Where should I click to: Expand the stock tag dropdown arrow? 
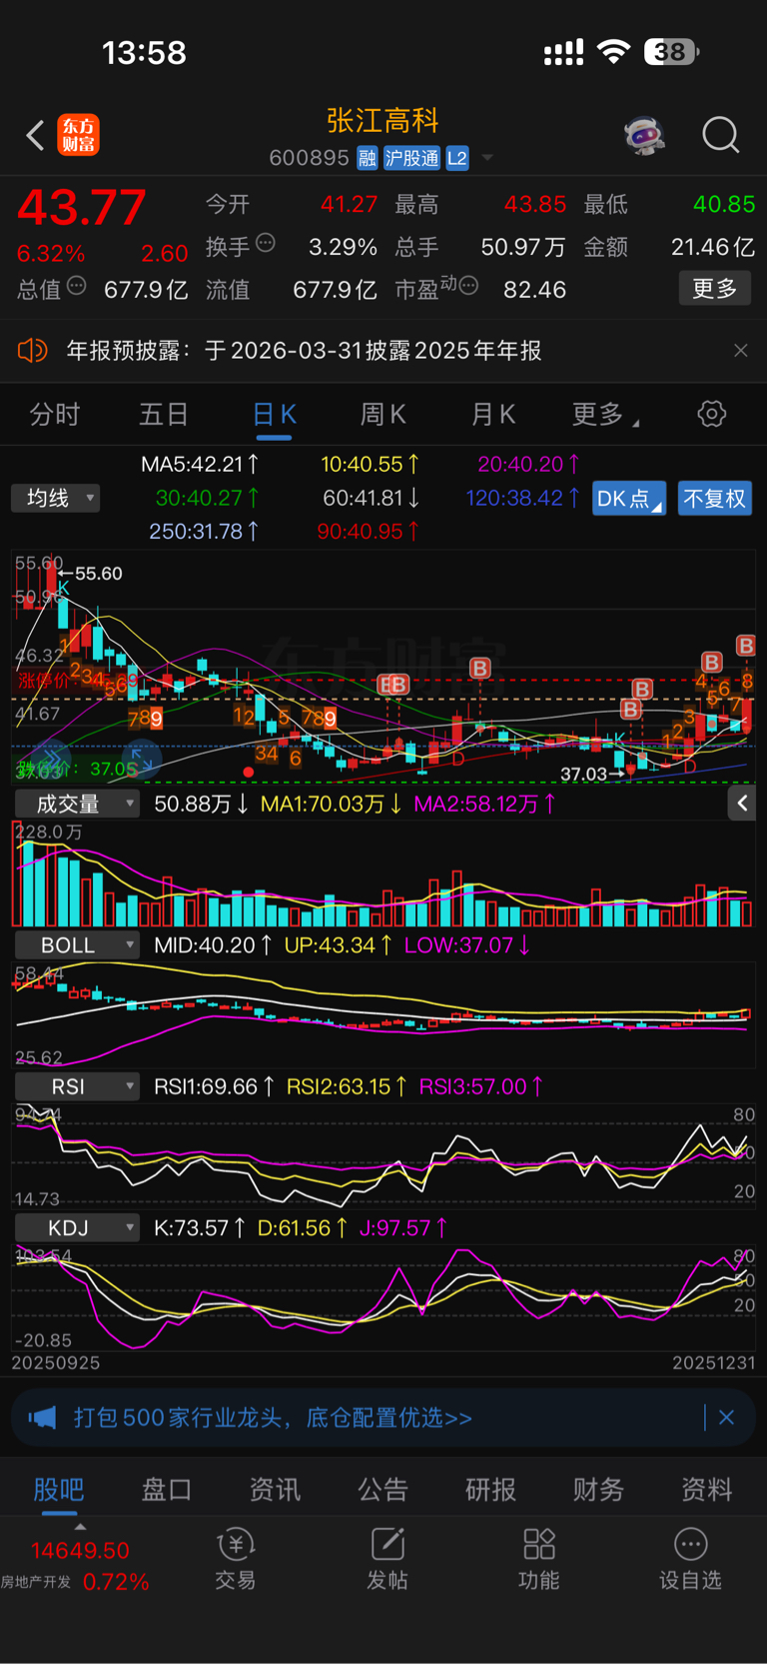(487, 157)
